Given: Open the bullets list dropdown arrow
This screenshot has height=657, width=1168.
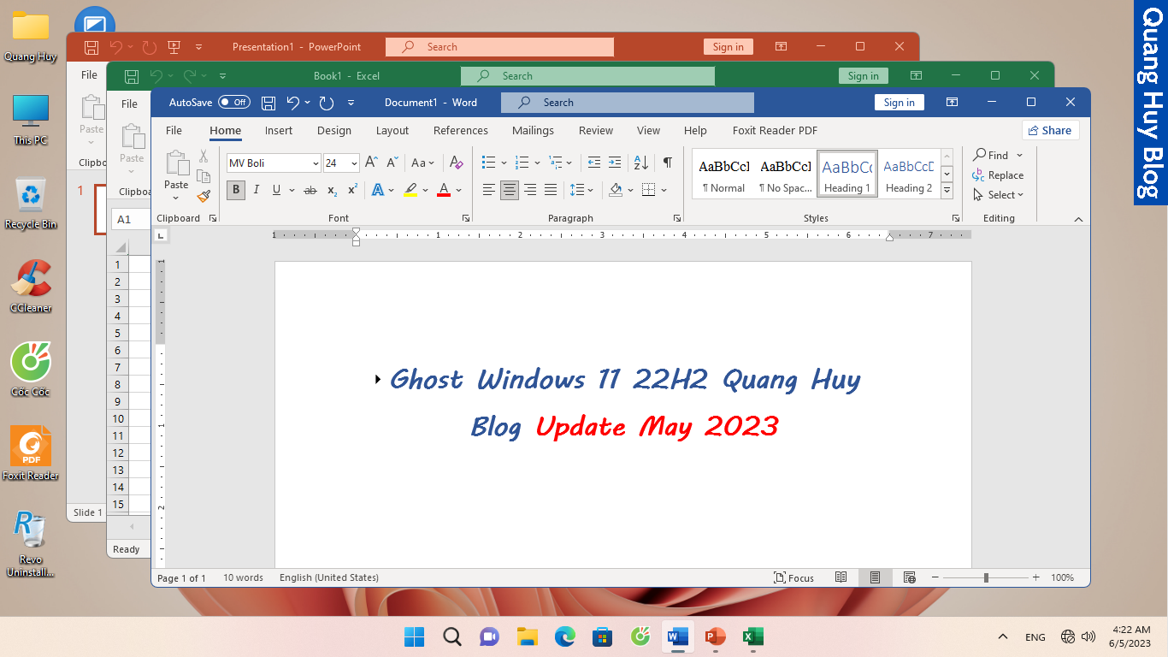Looking at the screenshot, I should 504,163.
